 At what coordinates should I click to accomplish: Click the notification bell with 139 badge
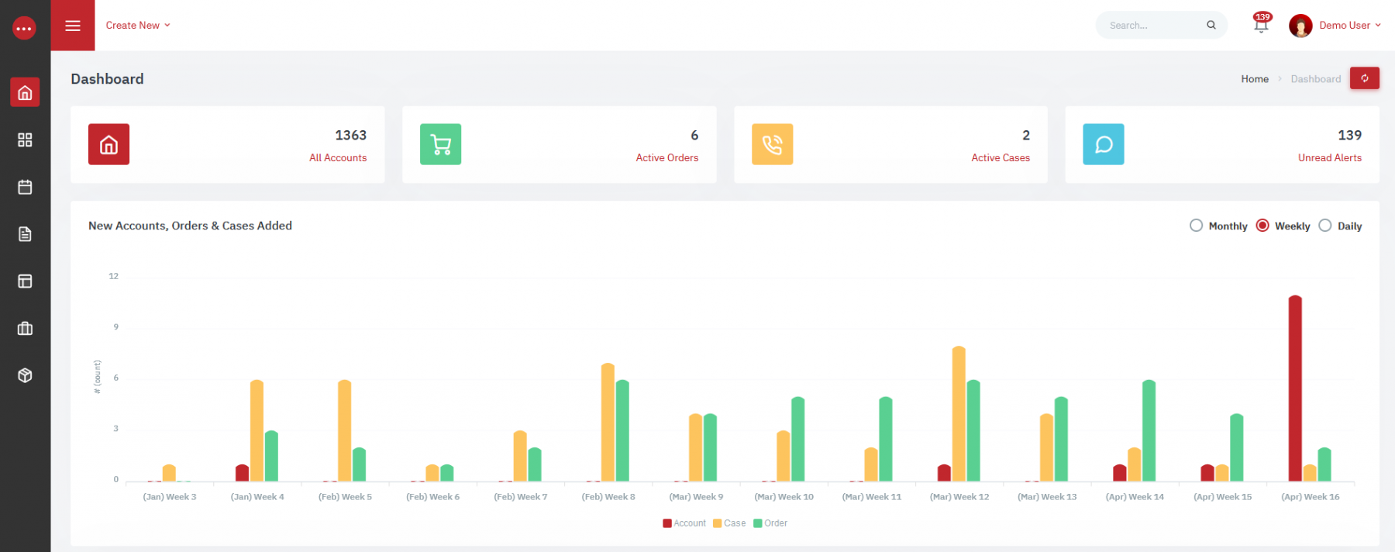pyautogui.click(x=1262, y=23)
